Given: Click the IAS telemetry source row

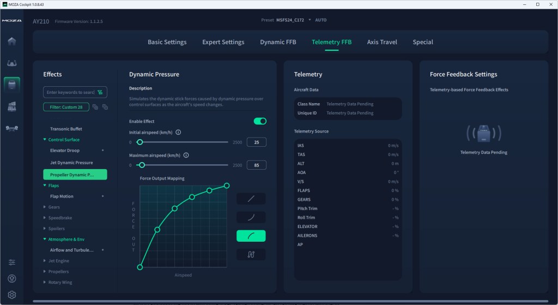Looking at the screenshot, I should pyautogui.click(x=348, y=145).
